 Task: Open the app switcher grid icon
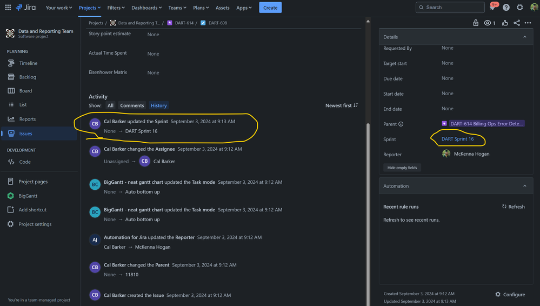8,7
